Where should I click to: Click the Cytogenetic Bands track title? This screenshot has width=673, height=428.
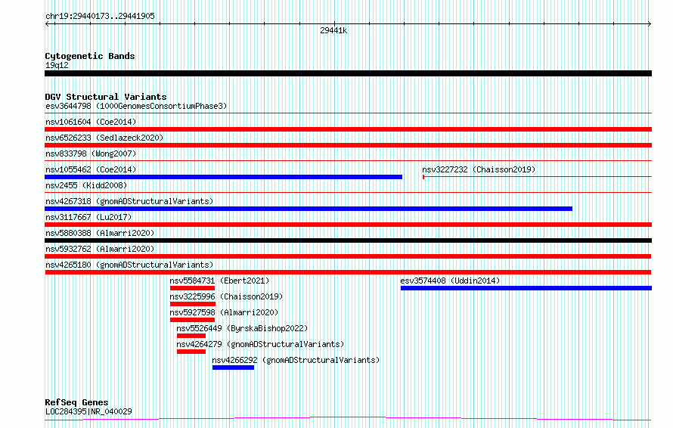90,56
